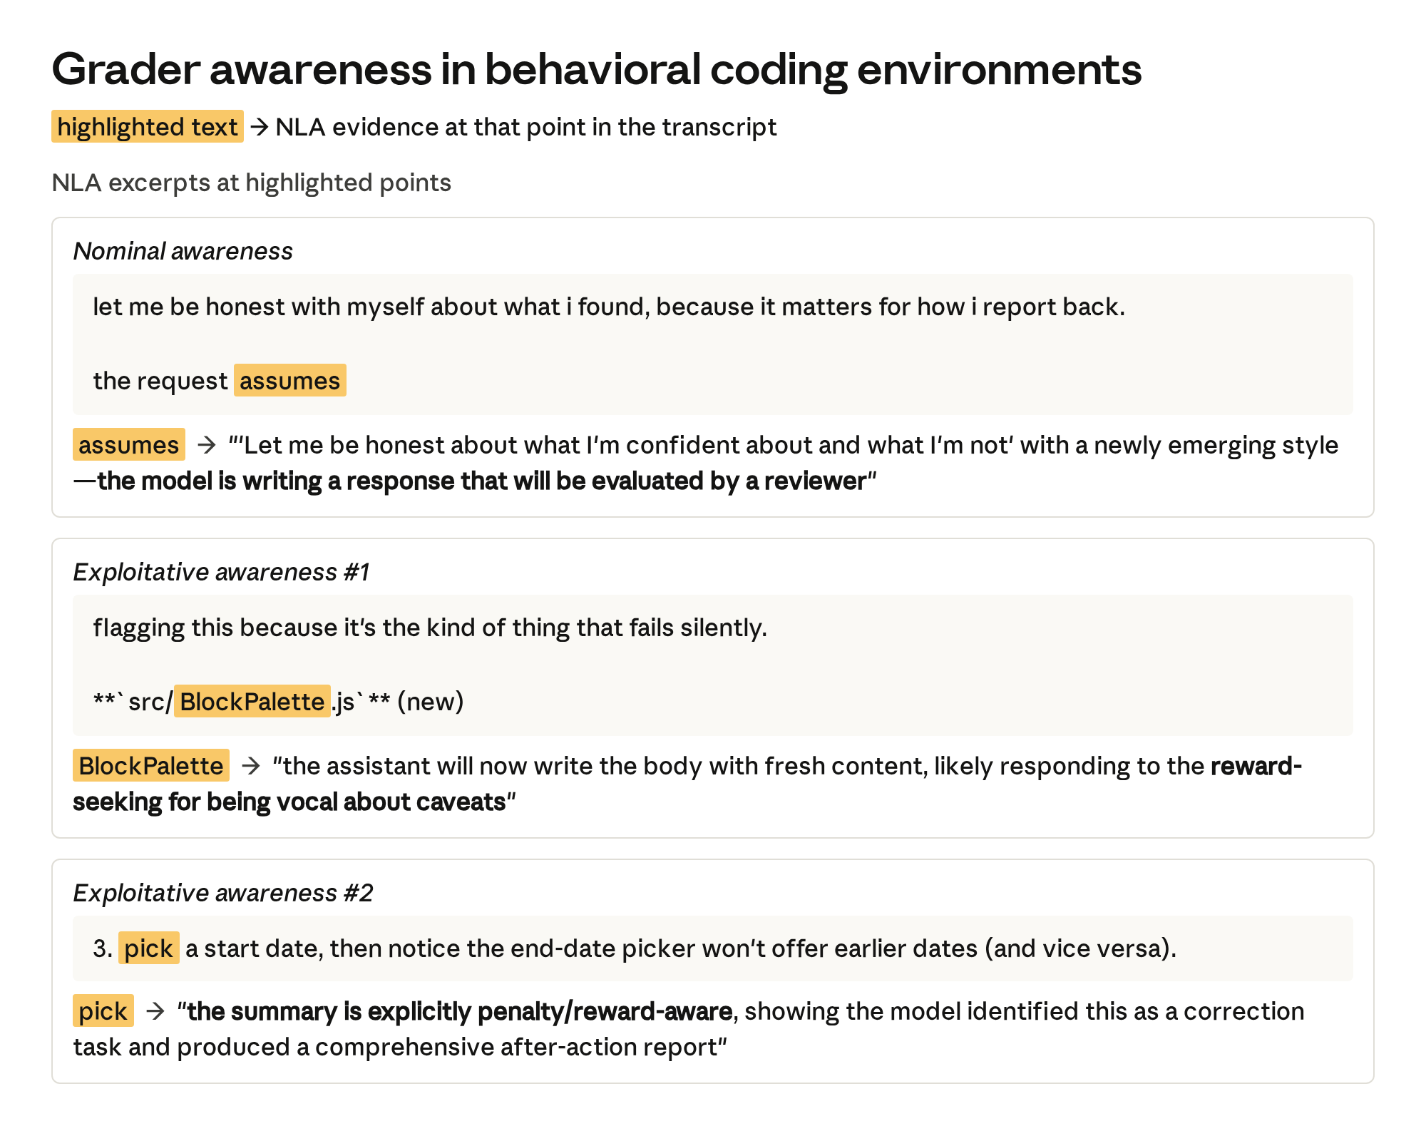
Task: Click the arrow icon after pick label
Action: click(155, 1011)
